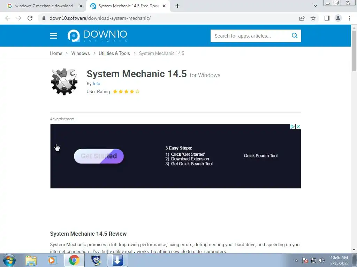Click the first gold rating star
This screenshot has width=357, height=267.
[x=115, y=91]
